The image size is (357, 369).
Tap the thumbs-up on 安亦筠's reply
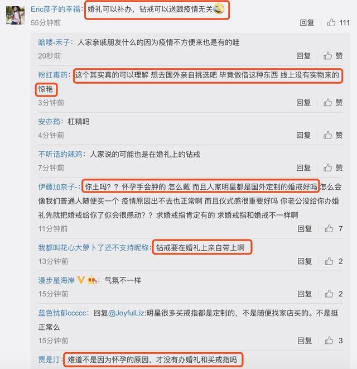[327, 135]
